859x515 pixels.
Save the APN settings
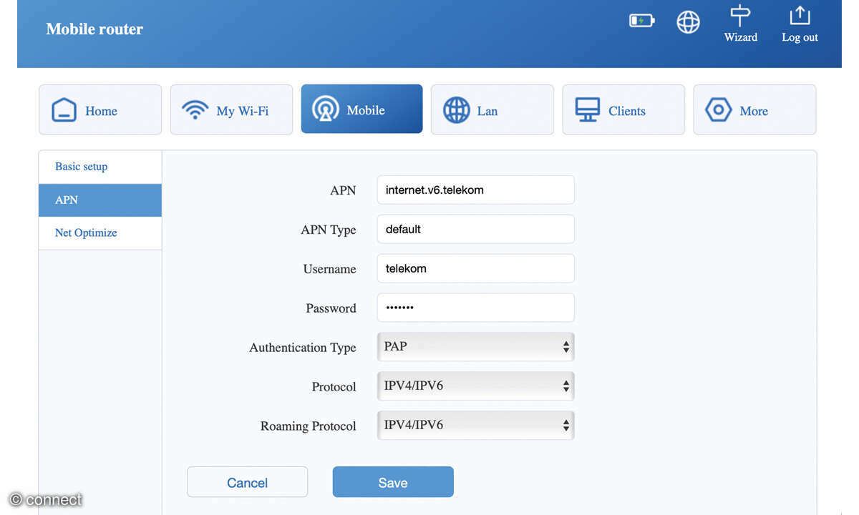(393, 482)
